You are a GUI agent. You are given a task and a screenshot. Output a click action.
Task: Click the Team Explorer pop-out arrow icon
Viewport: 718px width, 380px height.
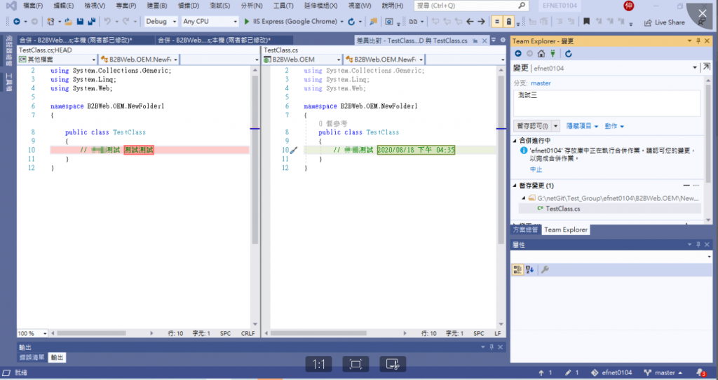click(707, 67)
